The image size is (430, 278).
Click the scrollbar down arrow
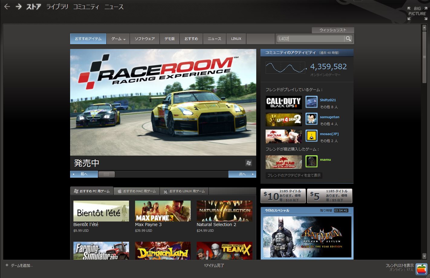click(424, 257)
